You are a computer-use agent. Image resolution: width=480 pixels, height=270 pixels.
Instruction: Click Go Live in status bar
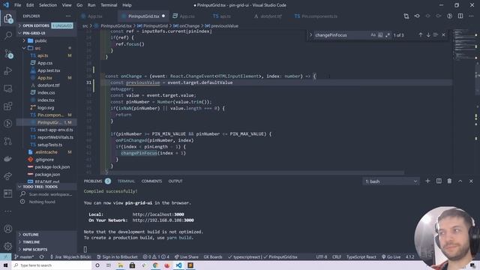pos(391,256)
